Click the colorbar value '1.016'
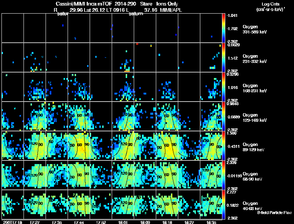This screenshot has height=224, width=294. [x=233, y=88]
